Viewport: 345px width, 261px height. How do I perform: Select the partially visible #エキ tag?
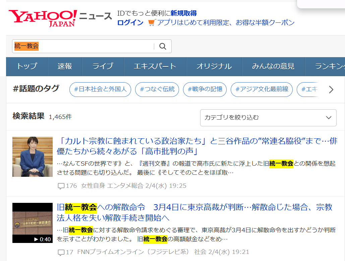[308, 90]
